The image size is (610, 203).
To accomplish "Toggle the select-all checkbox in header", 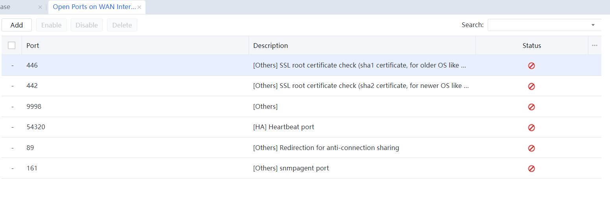I will pyautogui.click(x=12, y=46).
